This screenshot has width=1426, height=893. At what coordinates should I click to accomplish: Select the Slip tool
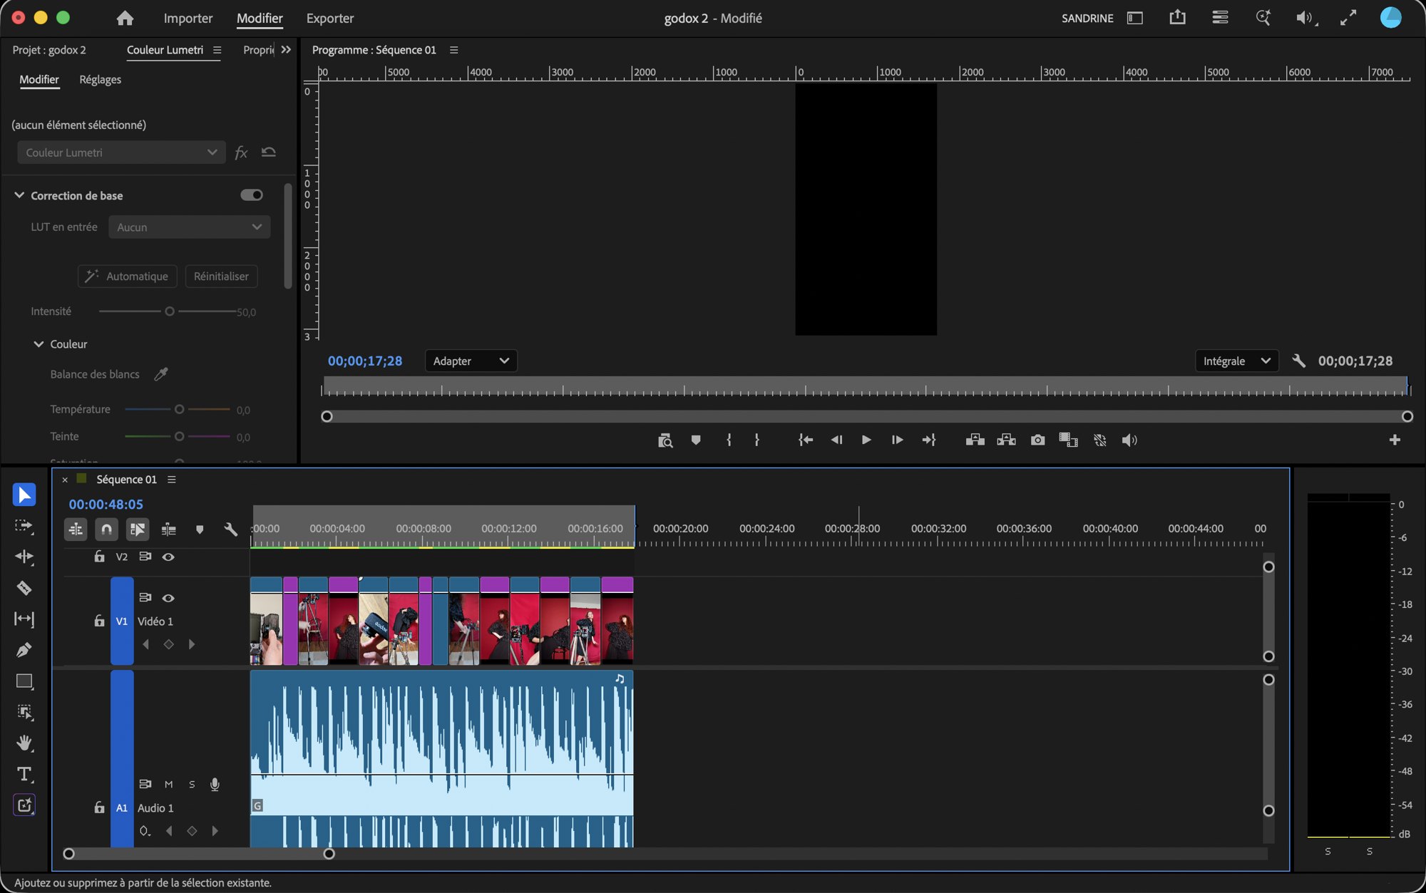24,619
